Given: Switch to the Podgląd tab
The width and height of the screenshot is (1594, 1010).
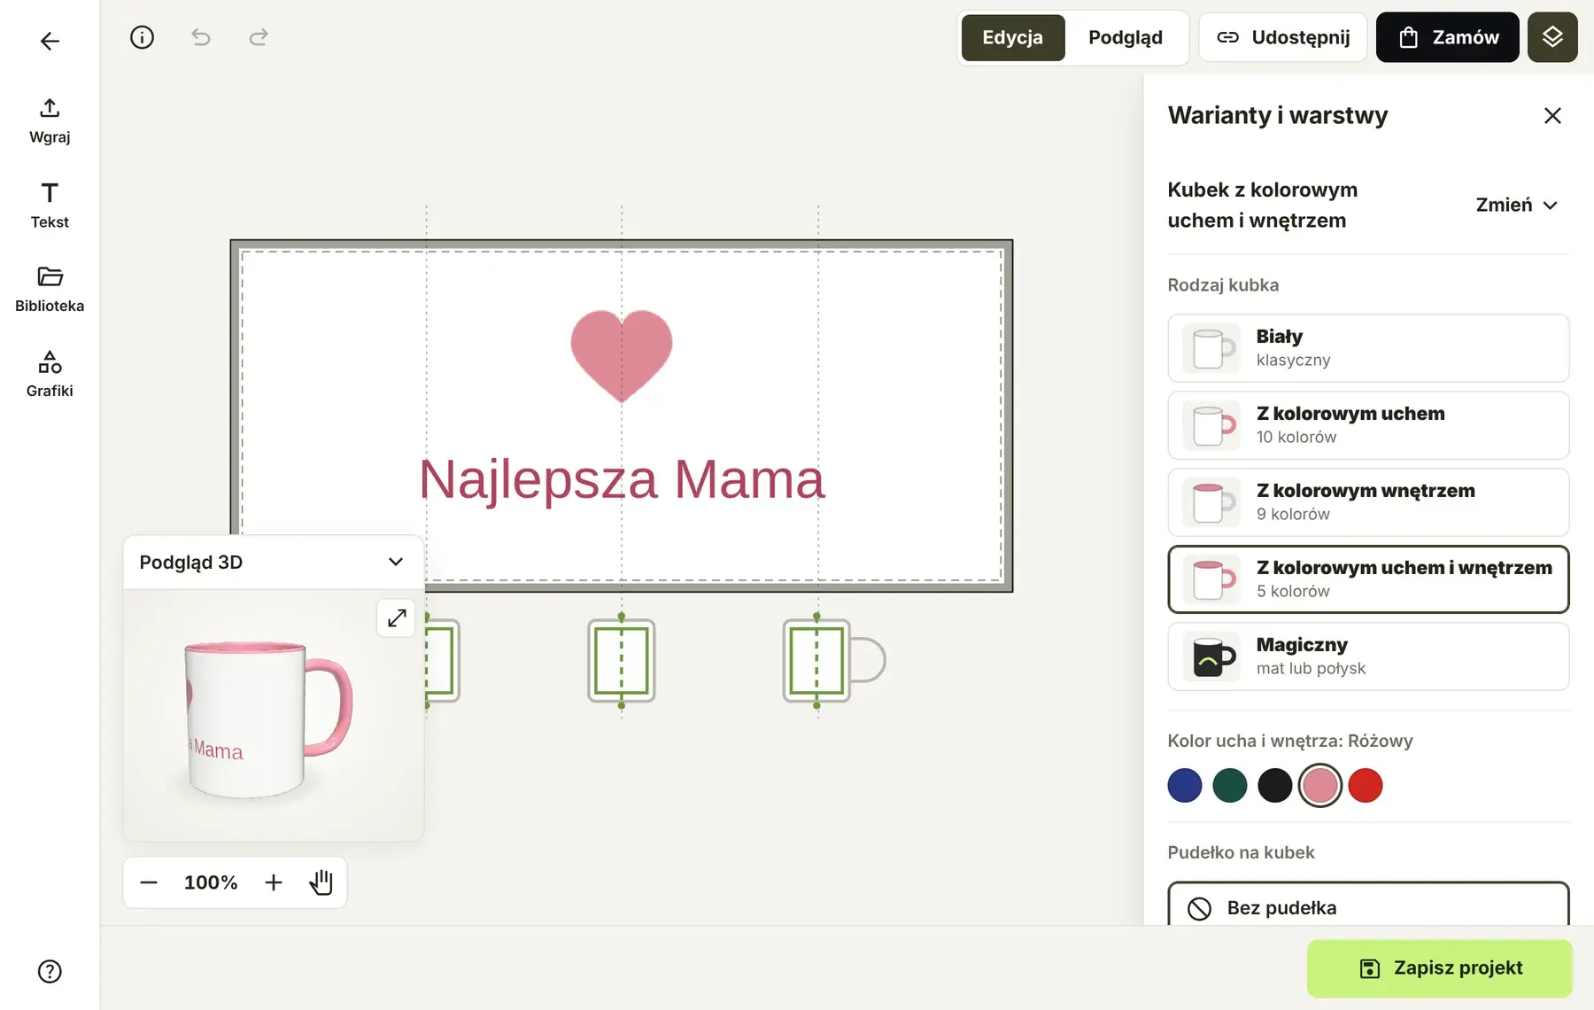Looking at the screenshot, I should tap(1125, 37).
